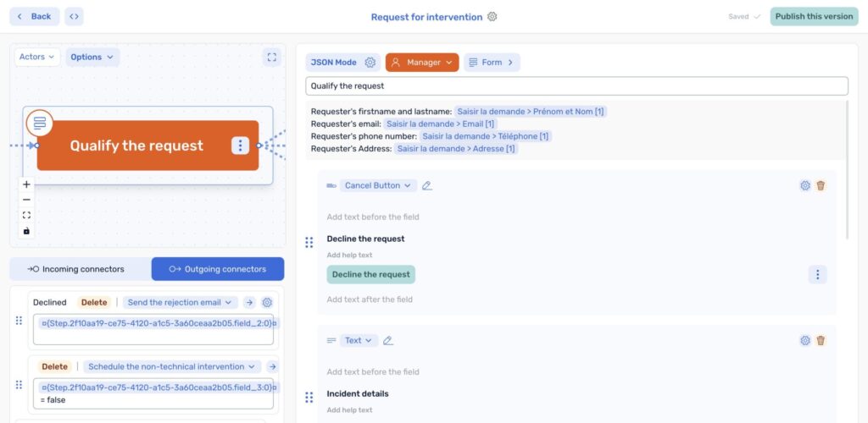Click the lock icon on canvas controls
The width and height of the screenshot is (868, 423).
tap(26, 231)
